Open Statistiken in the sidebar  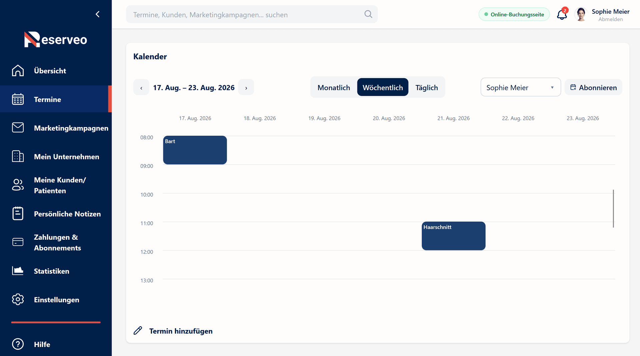(56, 271)
